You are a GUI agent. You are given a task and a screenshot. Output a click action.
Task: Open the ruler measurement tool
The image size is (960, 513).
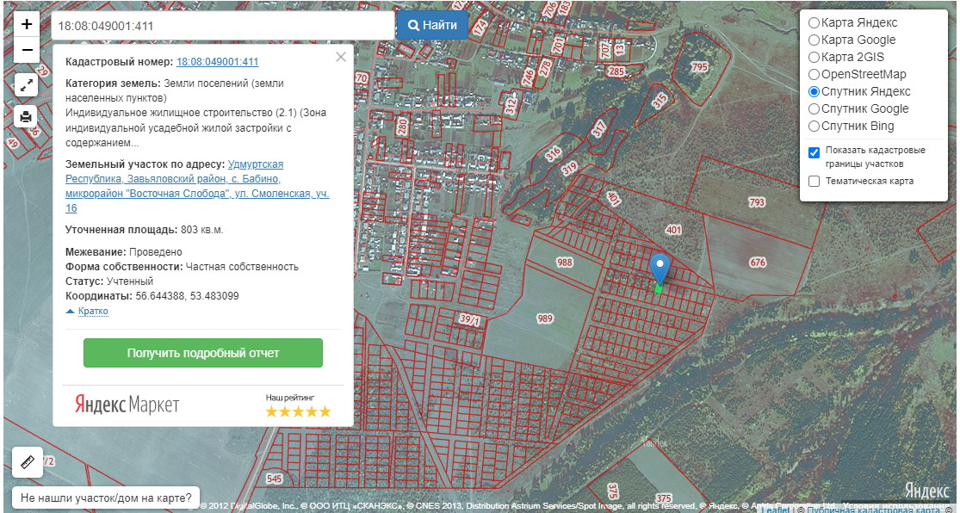[27, 462]
